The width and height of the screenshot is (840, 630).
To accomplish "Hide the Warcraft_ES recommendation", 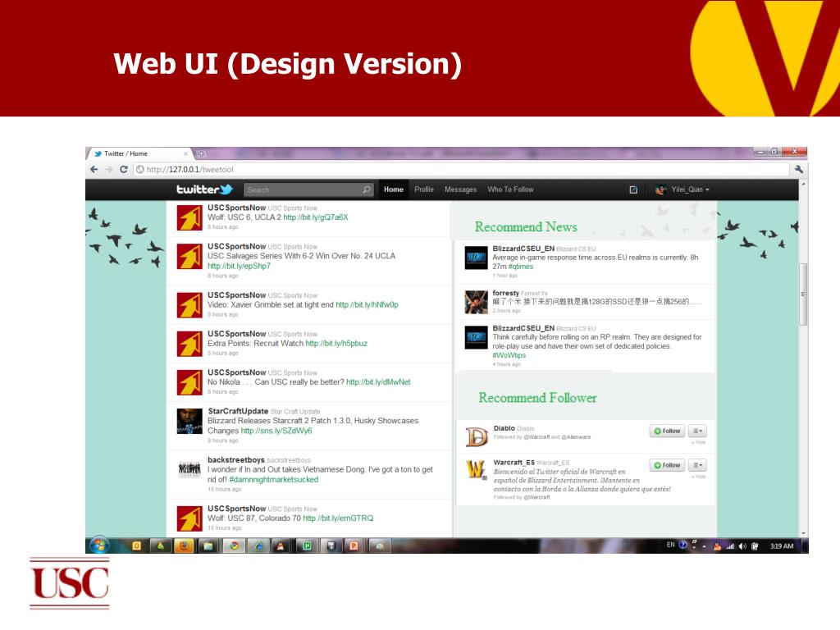I will point(699,477).
